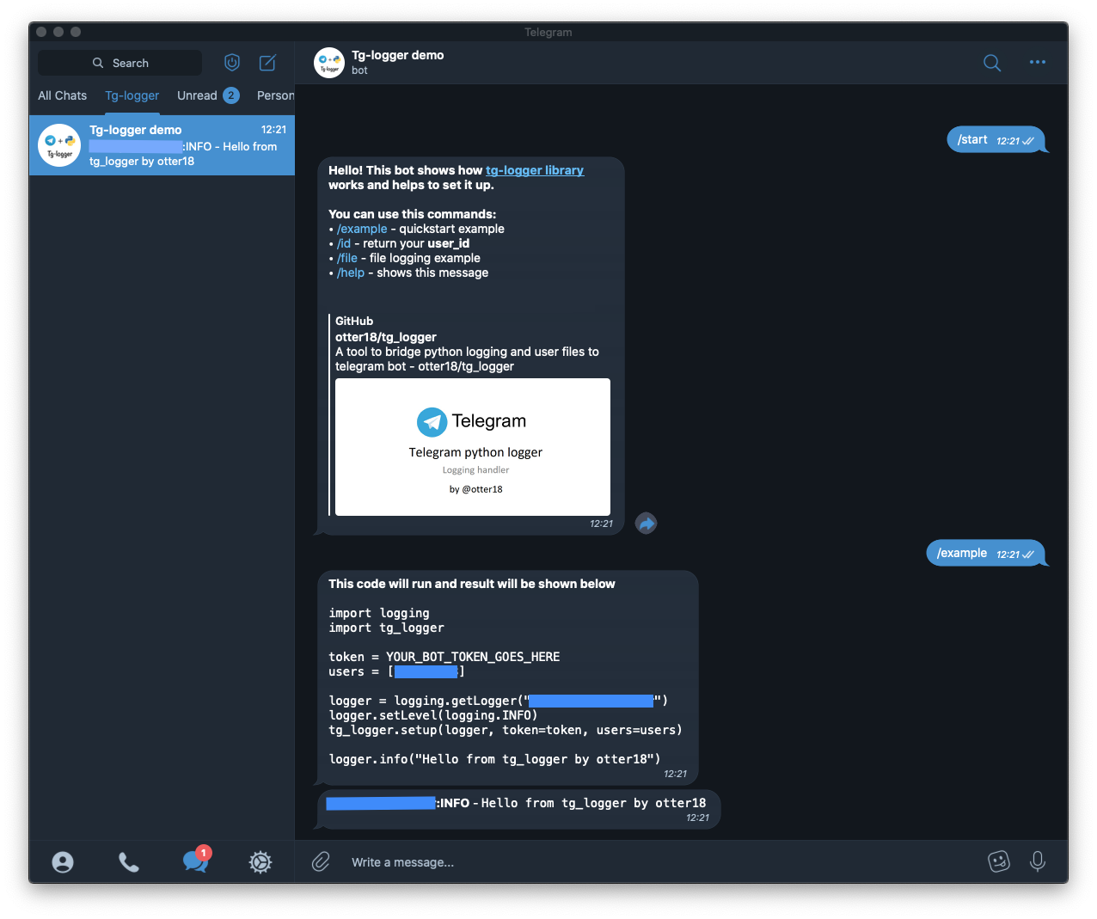The height and width of the screenshot is (919, 1097).
Task: Run the /file command link
Action: tap(347, 258)
